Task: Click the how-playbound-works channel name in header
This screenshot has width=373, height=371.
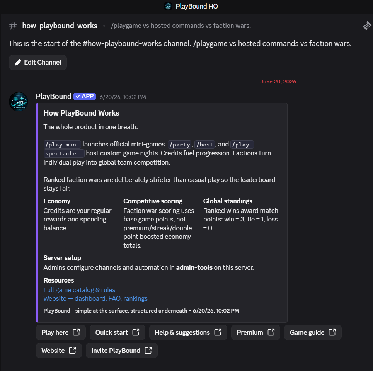Action: point(60,26)
